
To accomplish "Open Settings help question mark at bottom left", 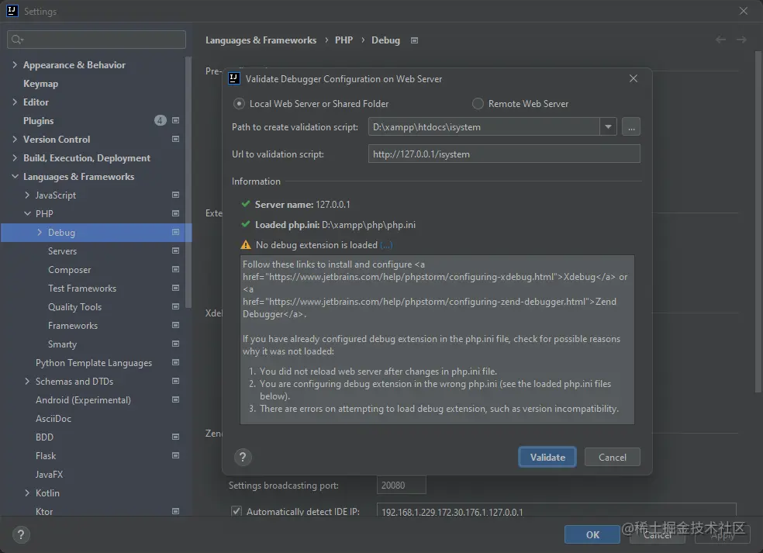I will (21, 535).
